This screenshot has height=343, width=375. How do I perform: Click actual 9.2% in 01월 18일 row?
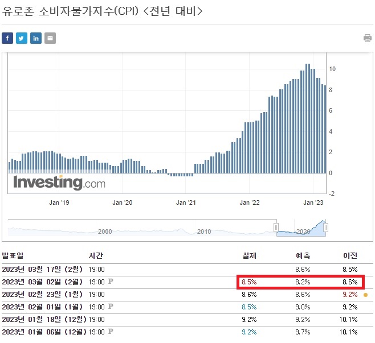(249, 320)
